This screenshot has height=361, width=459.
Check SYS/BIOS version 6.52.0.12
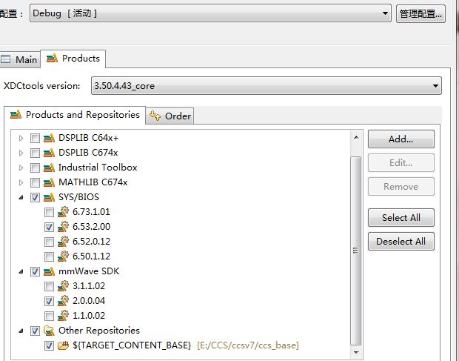[49, 242]
